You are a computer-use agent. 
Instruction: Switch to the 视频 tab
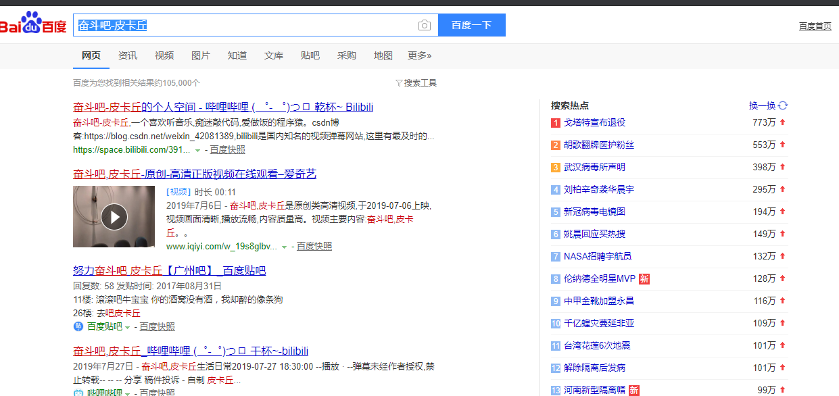click(164, 55)
